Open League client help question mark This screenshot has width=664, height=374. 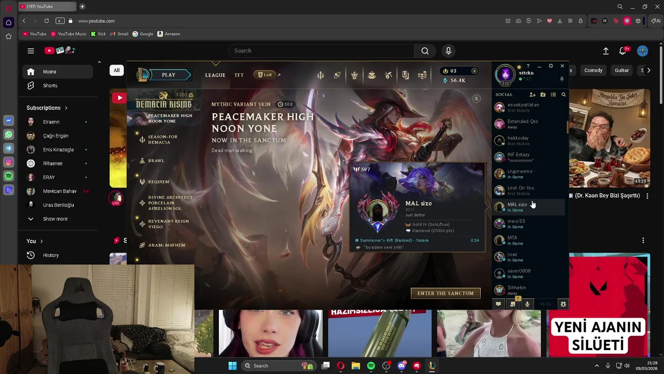[528, 66]
